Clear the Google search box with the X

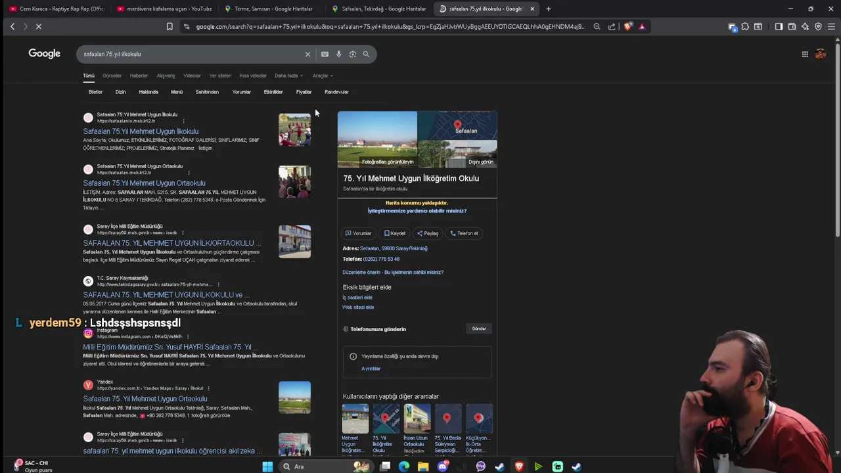coord(307,54)
